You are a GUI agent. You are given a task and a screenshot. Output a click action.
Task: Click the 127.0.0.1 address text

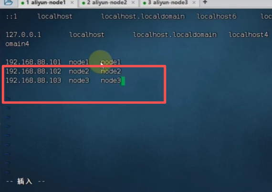point(23,35)
